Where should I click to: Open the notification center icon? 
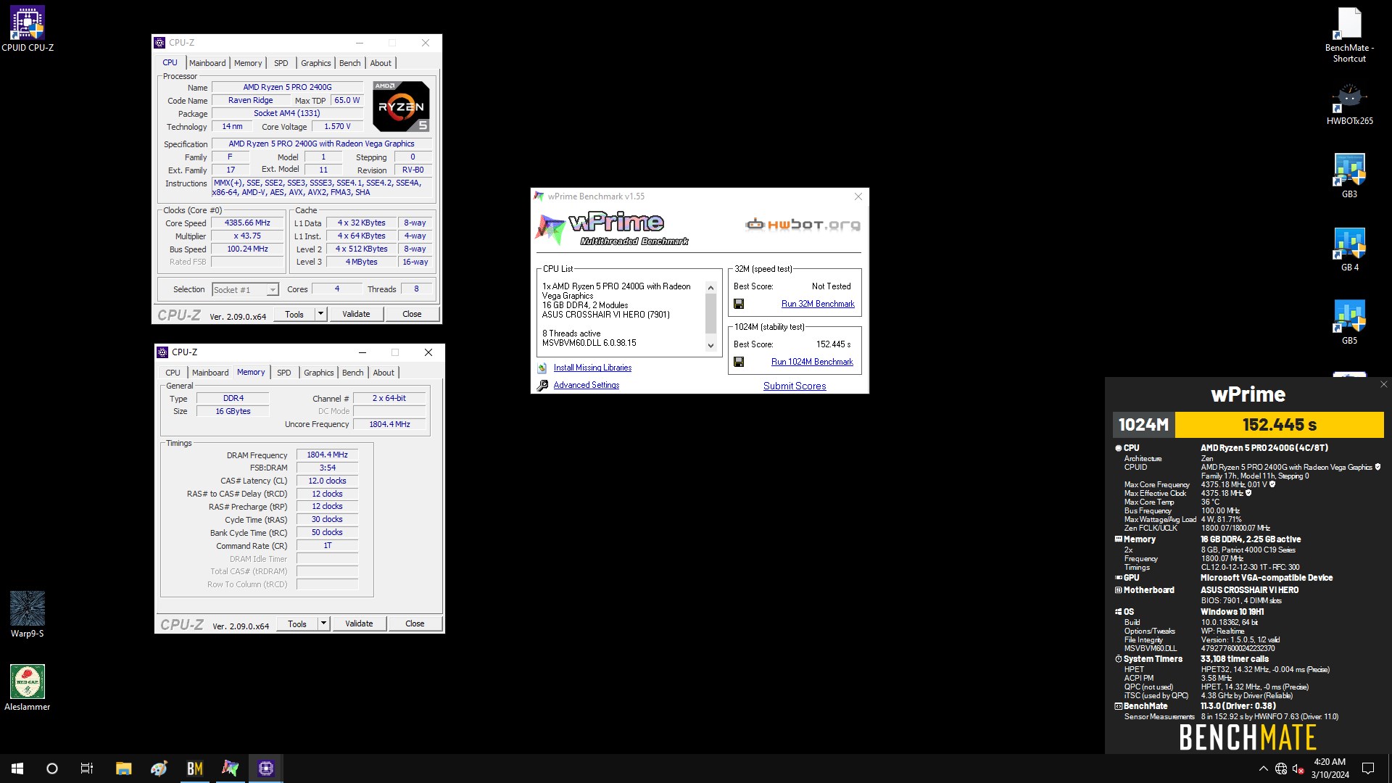[x=1368, y=768]
